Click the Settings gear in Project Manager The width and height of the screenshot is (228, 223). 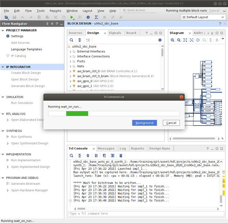click(x=8, y=36)
